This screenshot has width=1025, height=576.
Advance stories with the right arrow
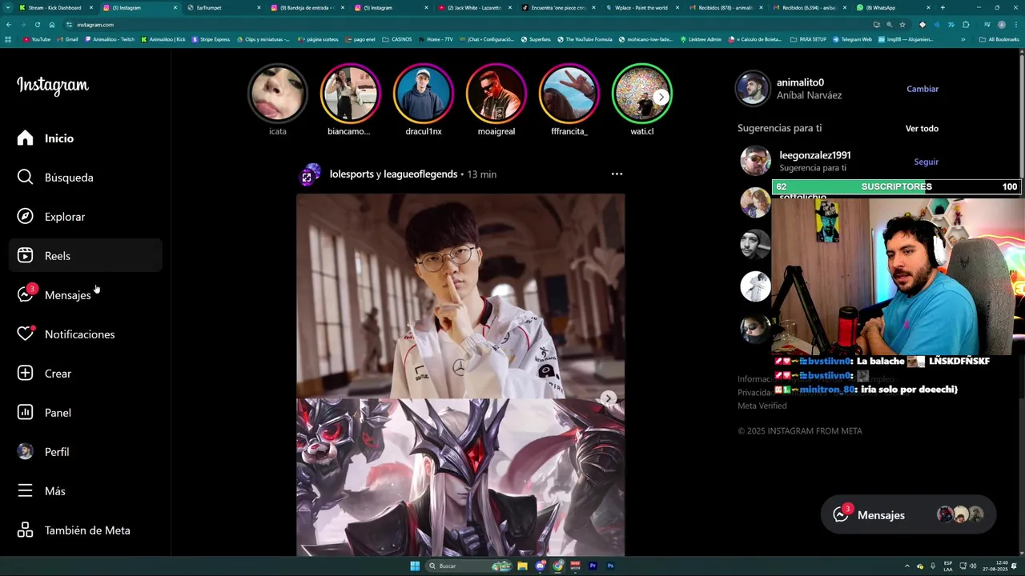[661, 97]
